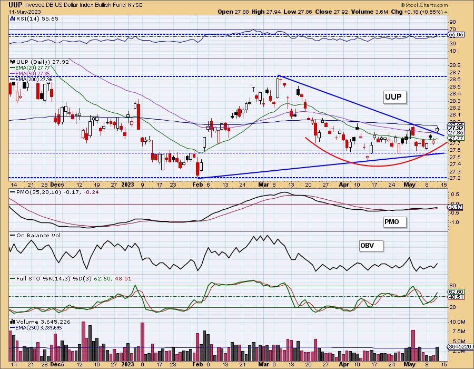Click the UUP annotation box on the price panel
Screen dimensions: 474x369
(394, 97)
